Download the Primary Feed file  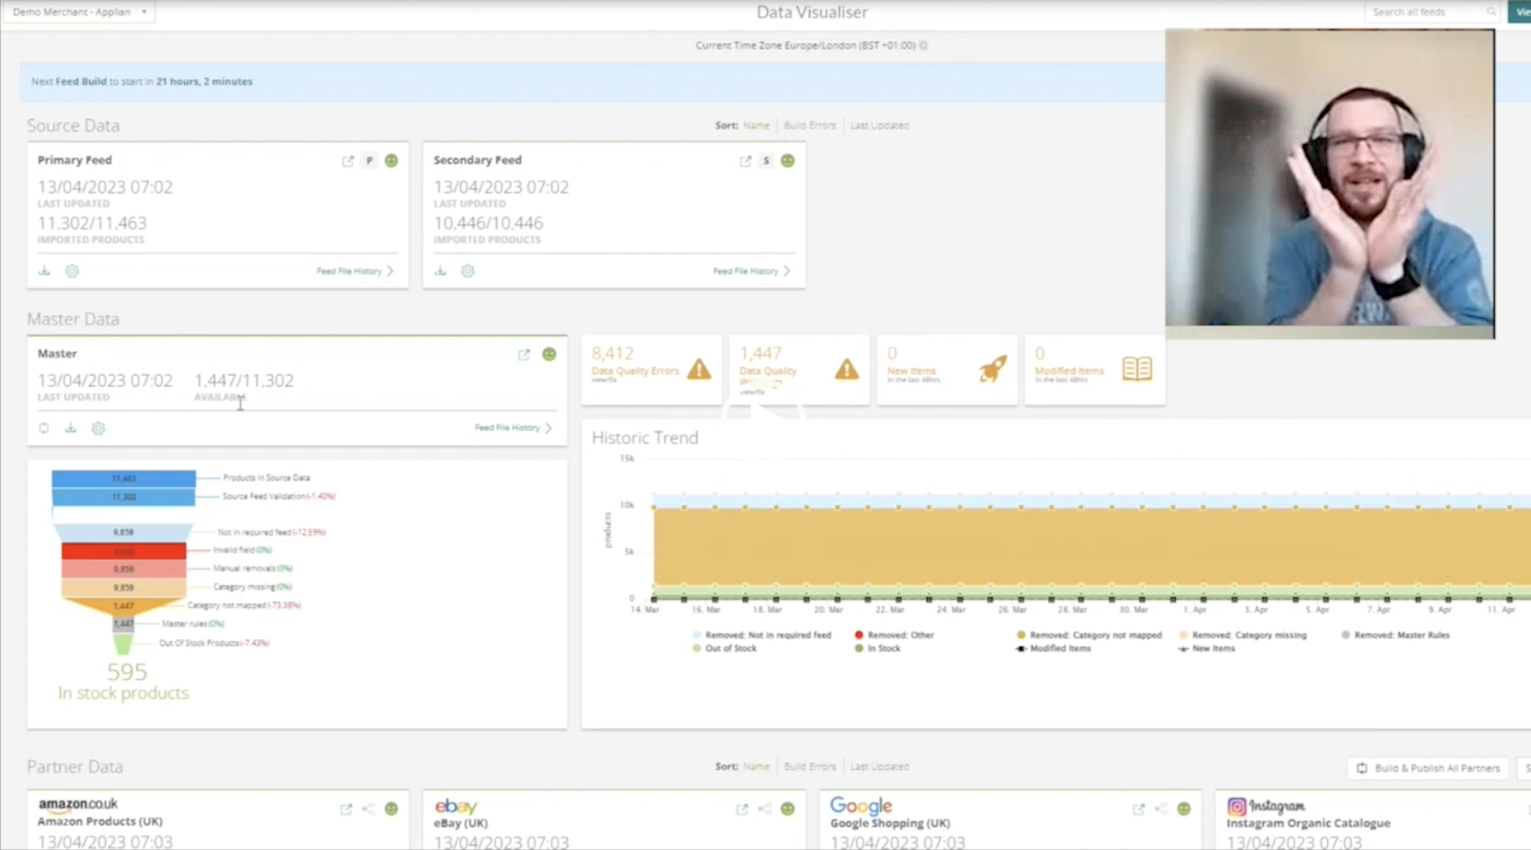pyautogui.click(x=45, y=271)
